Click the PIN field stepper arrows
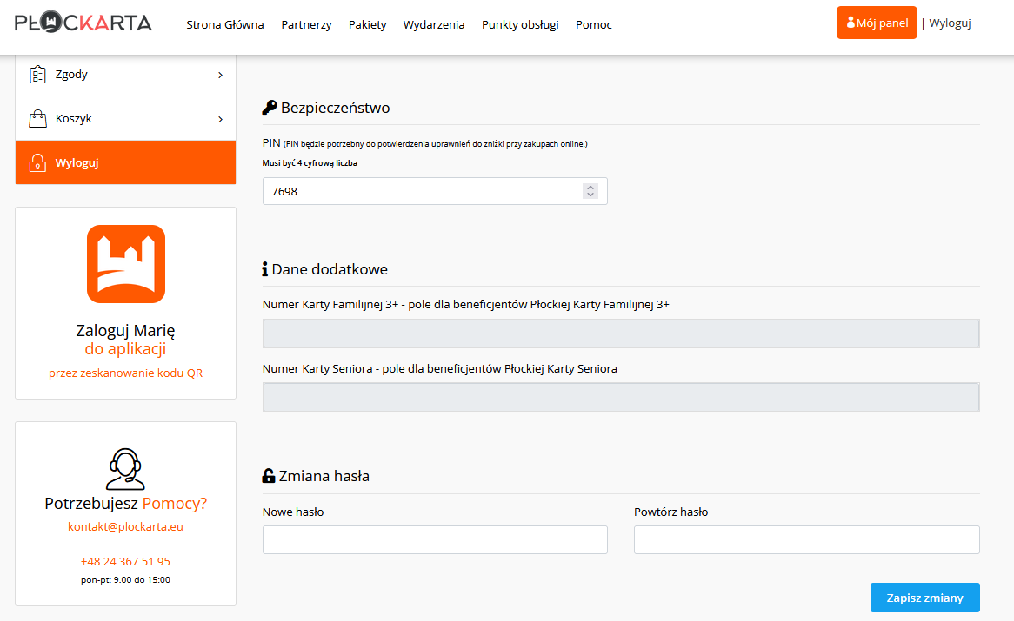The width and height of the screenshot is (1014, 621). pos(590,191)
